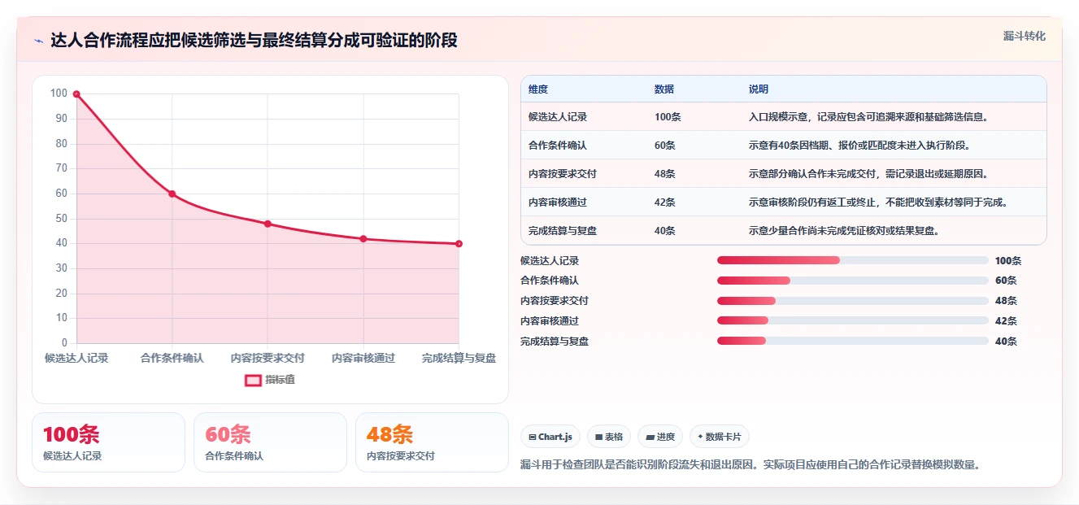1079x505 pixels.
Task: Click the 数据 table column header
Action: (x=664, y=89)
